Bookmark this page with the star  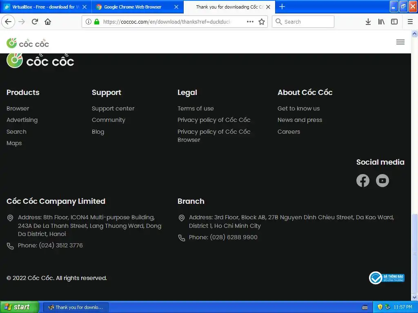tap(262, 22)
